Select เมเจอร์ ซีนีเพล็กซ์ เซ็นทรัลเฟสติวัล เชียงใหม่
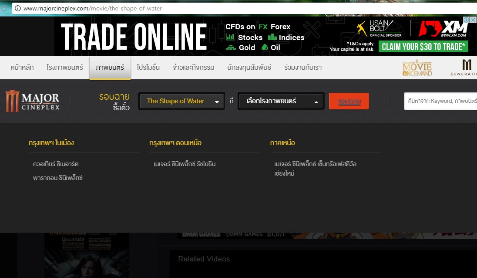The image size is (477, 278). (x=315, y=168)
